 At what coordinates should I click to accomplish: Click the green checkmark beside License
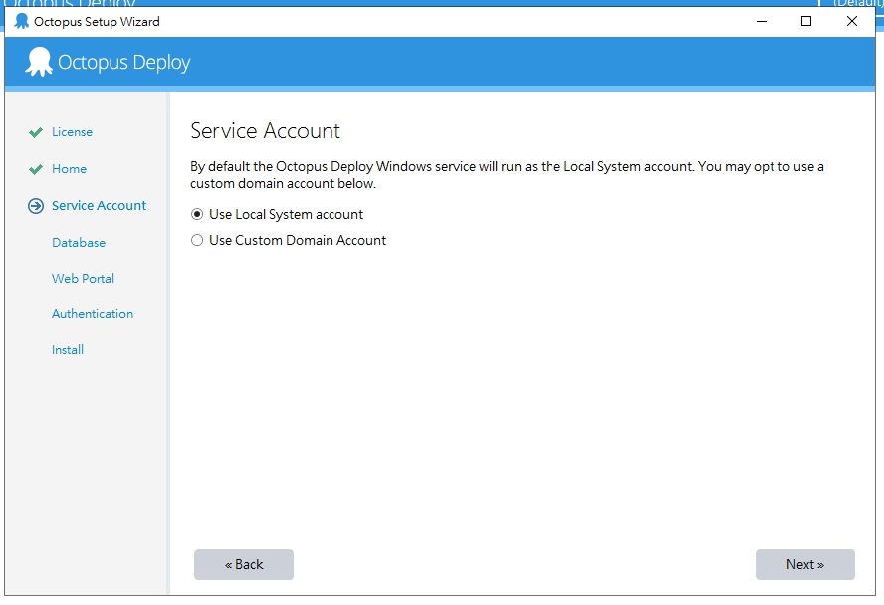tap(36, 132)
